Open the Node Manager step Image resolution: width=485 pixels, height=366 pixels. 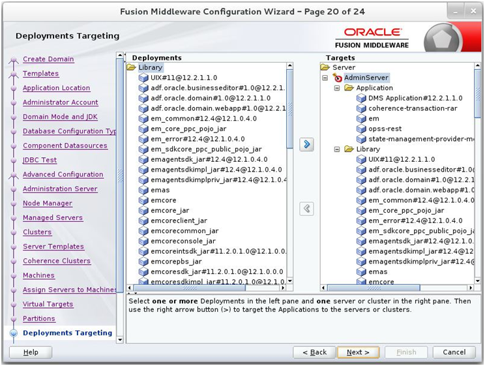[48, 204]
